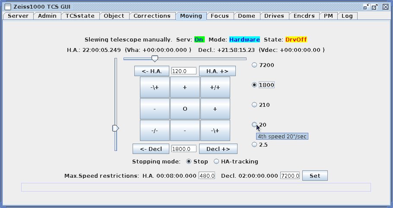Image resolution: width=393 pixels, height=208 pixels.
Task: Open the PM tab
Action: (x=328, y=16)
